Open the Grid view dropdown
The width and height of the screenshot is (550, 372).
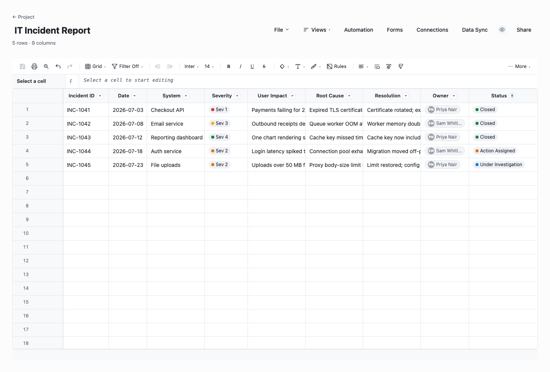click(95, 66)
